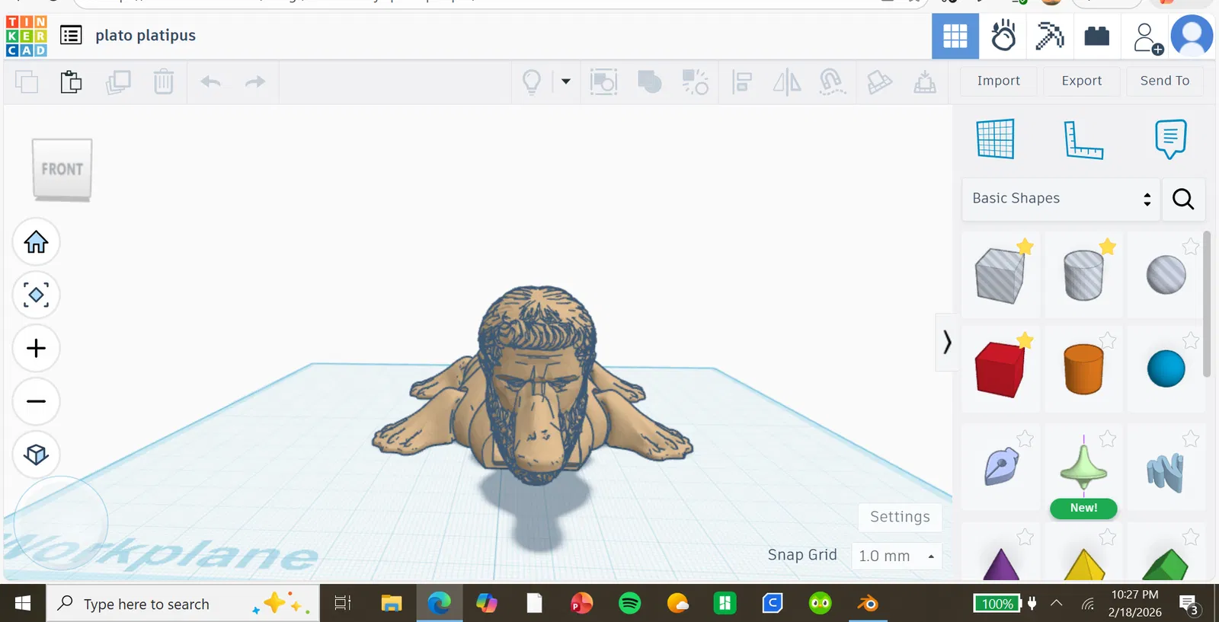The image size is (1219, 622).
Task: Click the Home view button
Action: (x=36, y=242)
